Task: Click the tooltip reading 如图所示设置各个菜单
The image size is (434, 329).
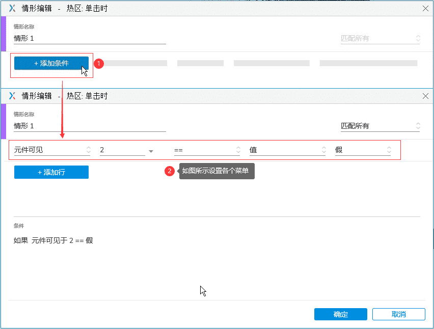Action: (x=217, y=171)
